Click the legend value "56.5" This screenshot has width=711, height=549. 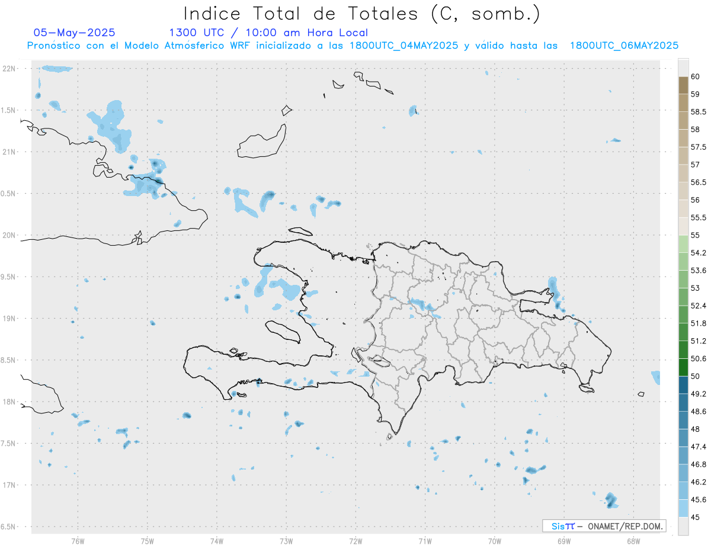[698, 182]
